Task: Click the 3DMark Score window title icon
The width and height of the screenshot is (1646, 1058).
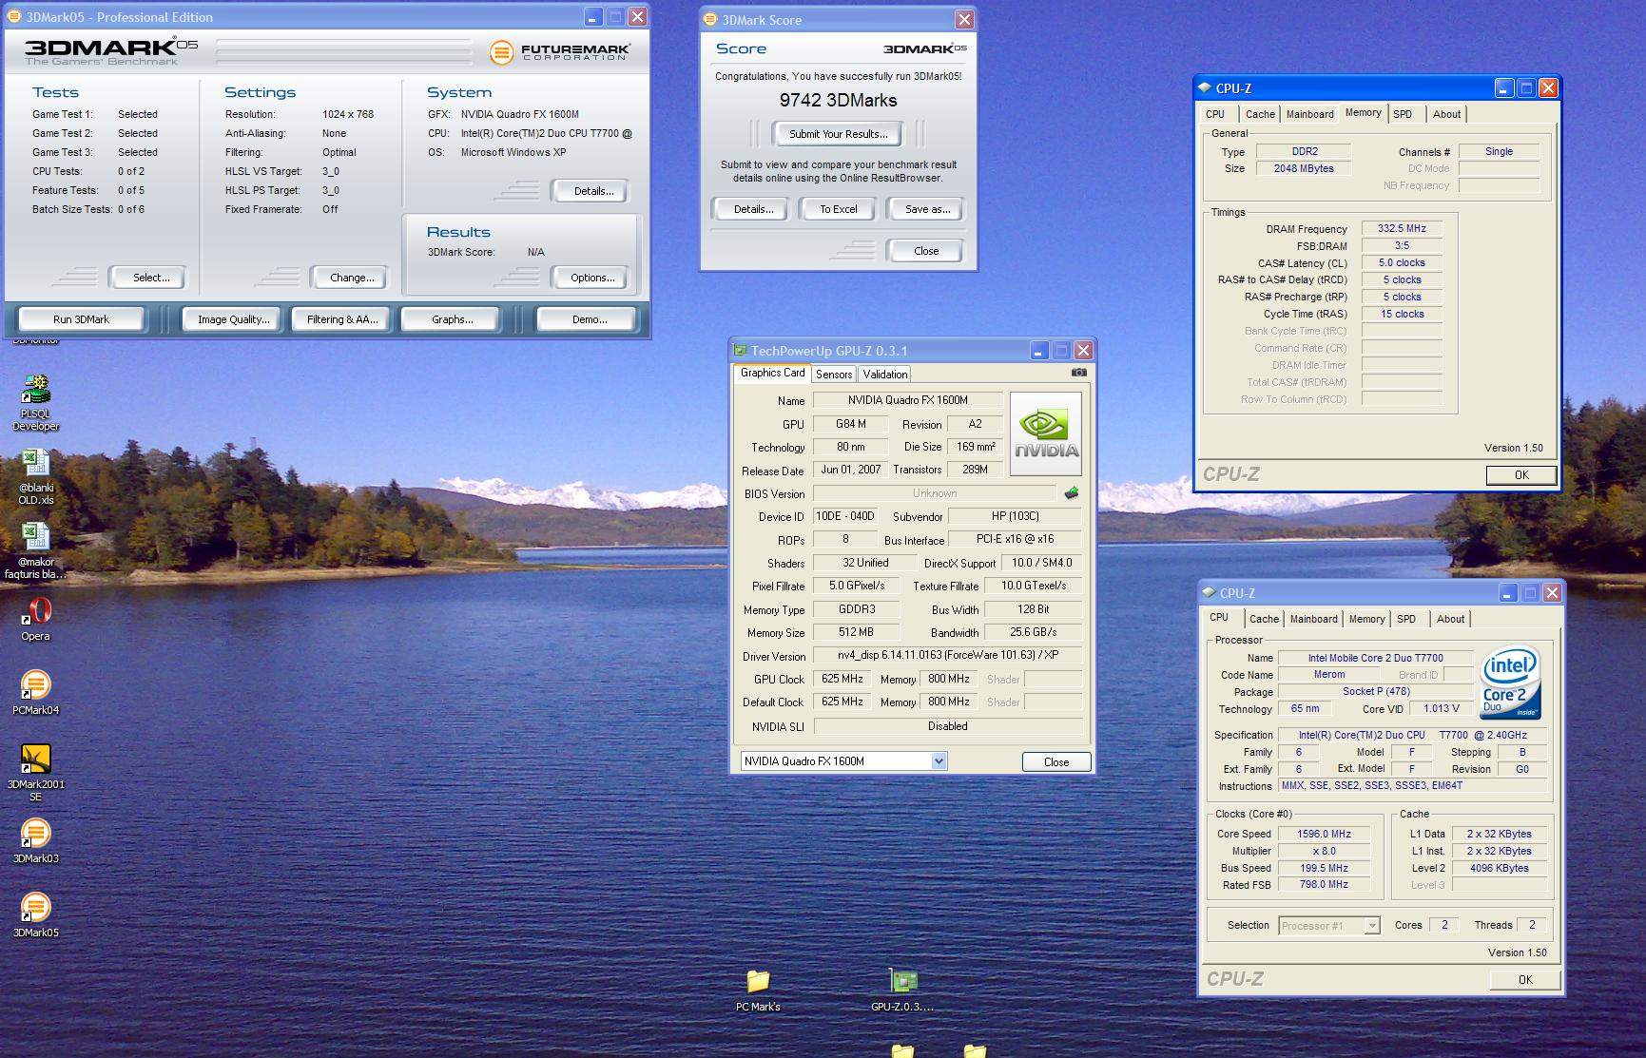Action: click(x=710, y=19)
